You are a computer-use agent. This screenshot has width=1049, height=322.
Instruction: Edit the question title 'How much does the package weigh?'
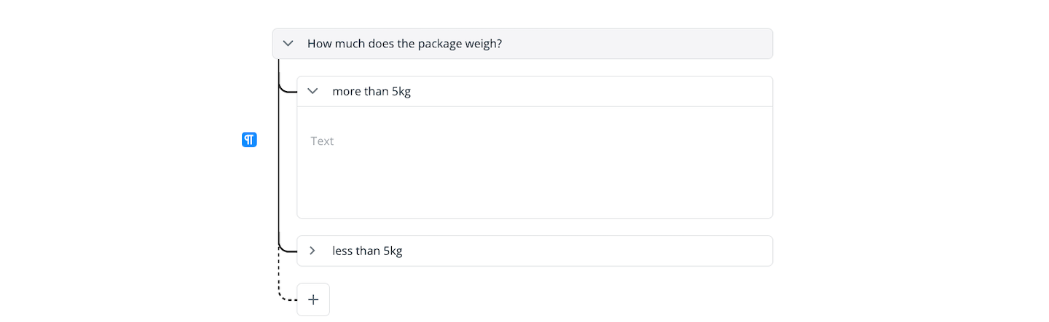point(404,44)
